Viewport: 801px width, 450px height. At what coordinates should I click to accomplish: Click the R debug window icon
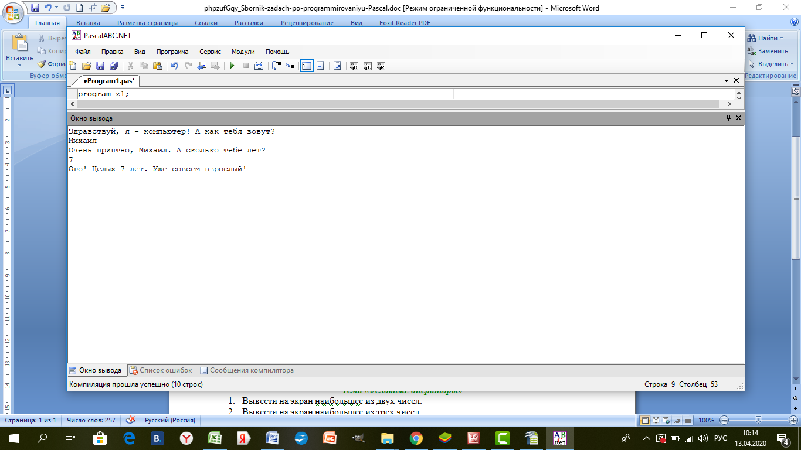(381, 66)
